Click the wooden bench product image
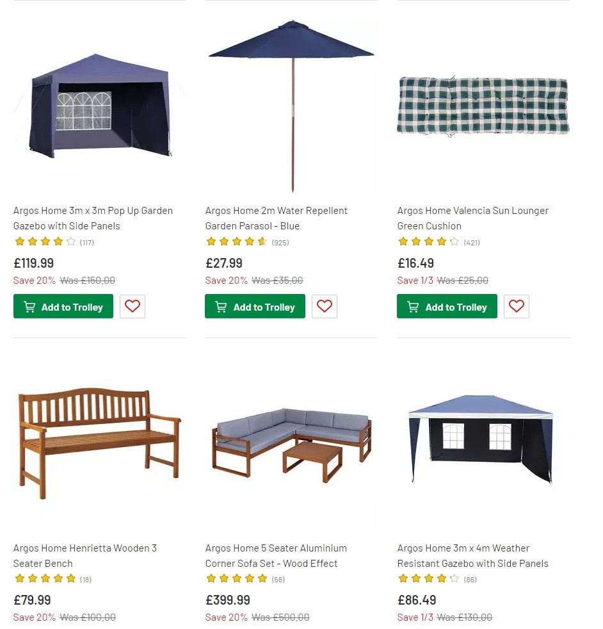 pos(99,448)
